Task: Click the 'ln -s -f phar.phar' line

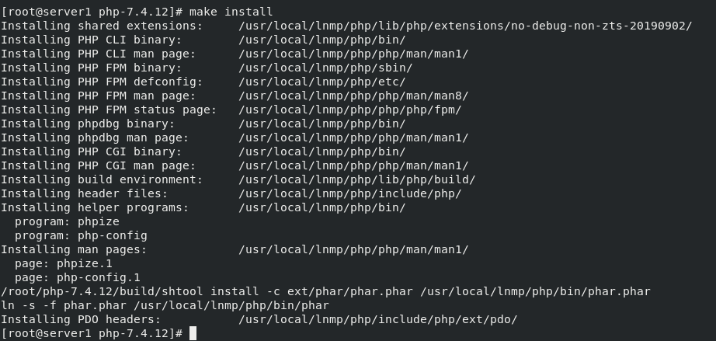Action: click(165, 305)
